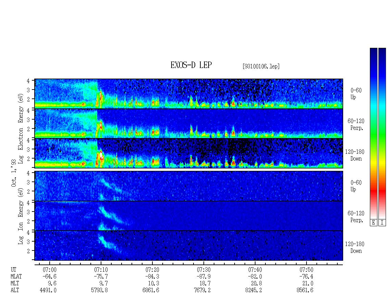Select the MLT value 9.6
The height and width of the screenshot is (299, 387).
coord(52,284)
